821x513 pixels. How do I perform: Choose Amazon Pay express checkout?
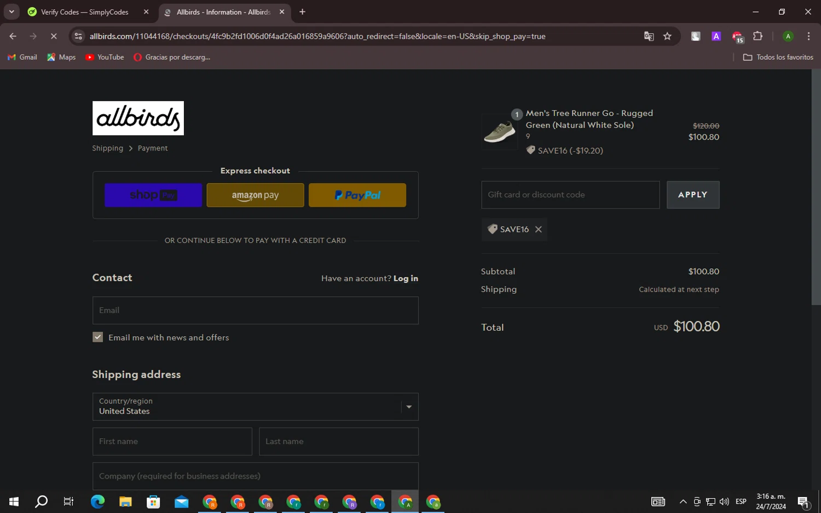[x=255, y=195]
